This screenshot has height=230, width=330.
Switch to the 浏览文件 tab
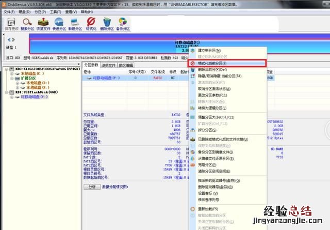[109, 66]
